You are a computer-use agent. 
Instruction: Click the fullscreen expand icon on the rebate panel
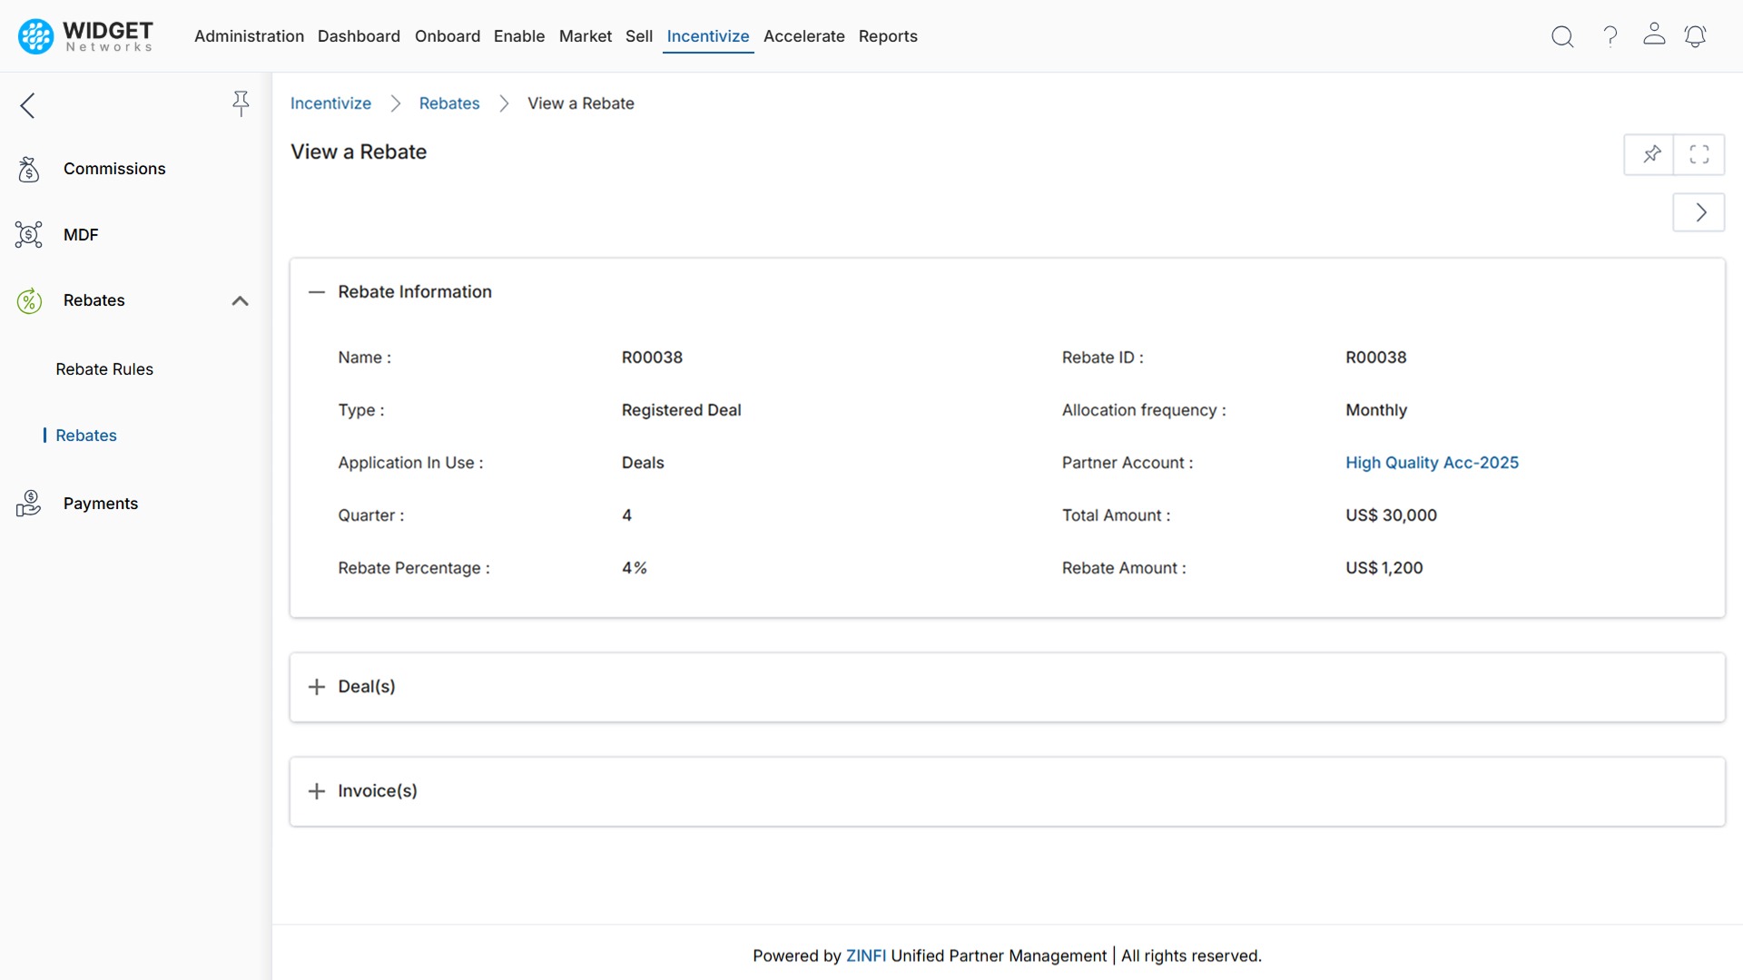coord(1699,154)
